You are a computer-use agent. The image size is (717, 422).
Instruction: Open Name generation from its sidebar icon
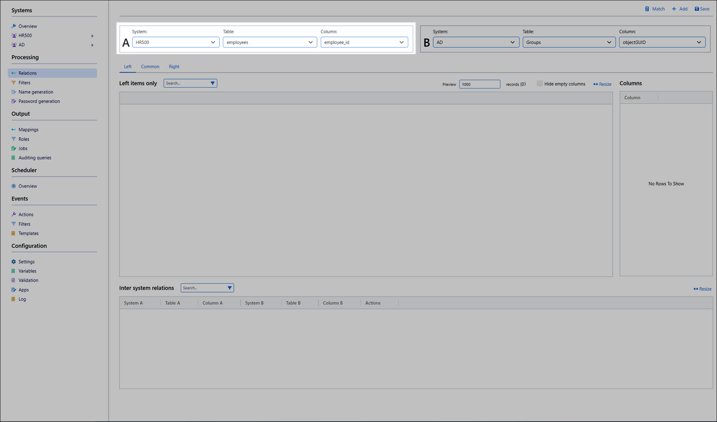pos(14,92)
